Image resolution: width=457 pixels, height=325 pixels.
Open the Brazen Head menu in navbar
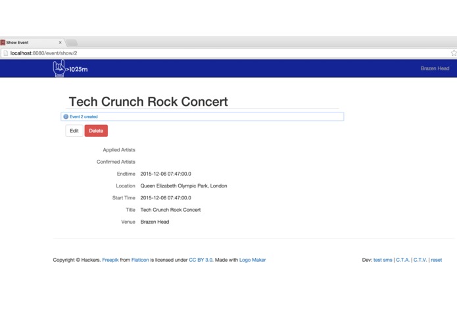tap(435, 68)
